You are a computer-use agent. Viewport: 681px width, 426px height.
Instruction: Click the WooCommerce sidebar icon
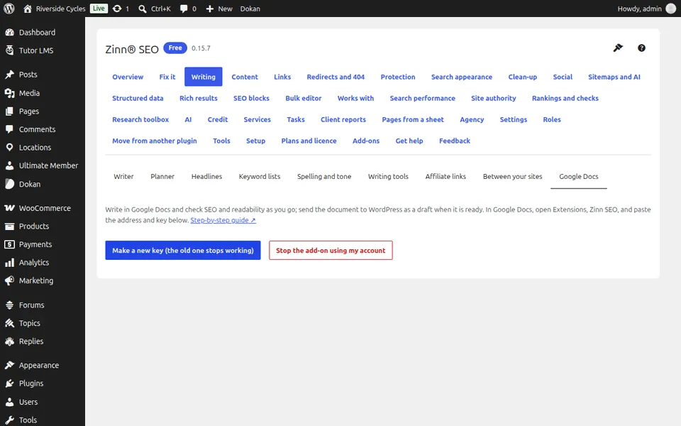[9, 208]
